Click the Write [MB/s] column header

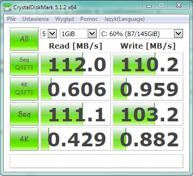click(148, 46)
